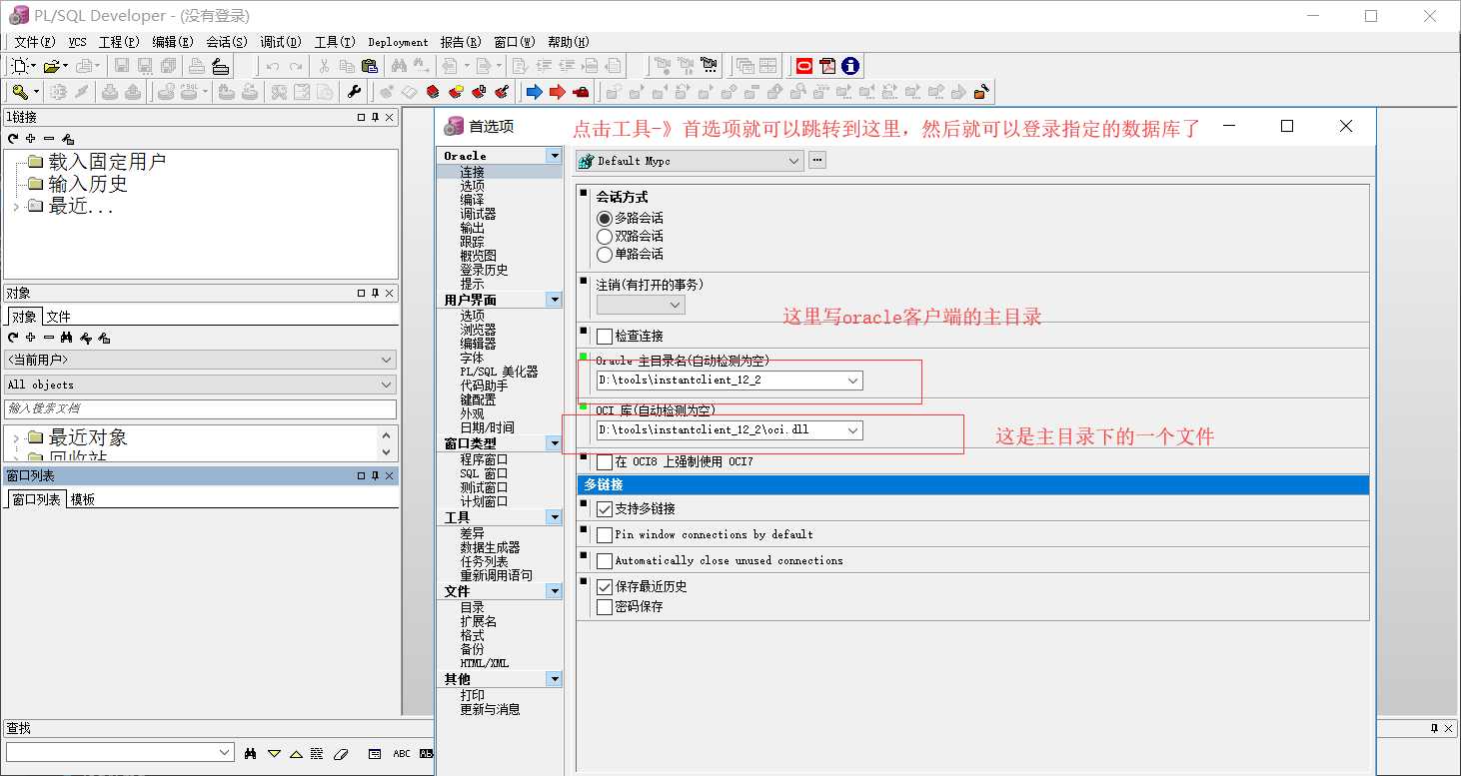The image size is (1461, 776).
Task: Open the Deployment menu
Action: tap(398, 42)
